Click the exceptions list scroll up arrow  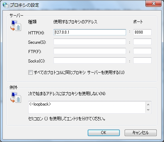click(x=148, y=105)
